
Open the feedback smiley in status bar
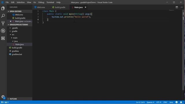coord(177,102)
